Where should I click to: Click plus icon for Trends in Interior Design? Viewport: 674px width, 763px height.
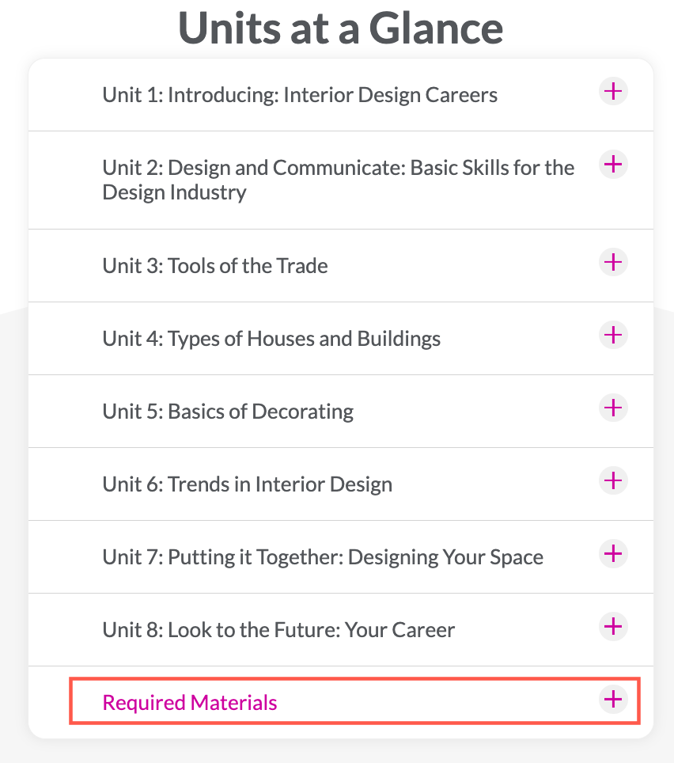coord(613,480)
